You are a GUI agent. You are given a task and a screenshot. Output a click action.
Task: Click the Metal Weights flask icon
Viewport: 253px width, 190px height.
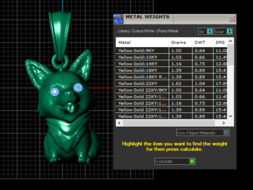118,19
